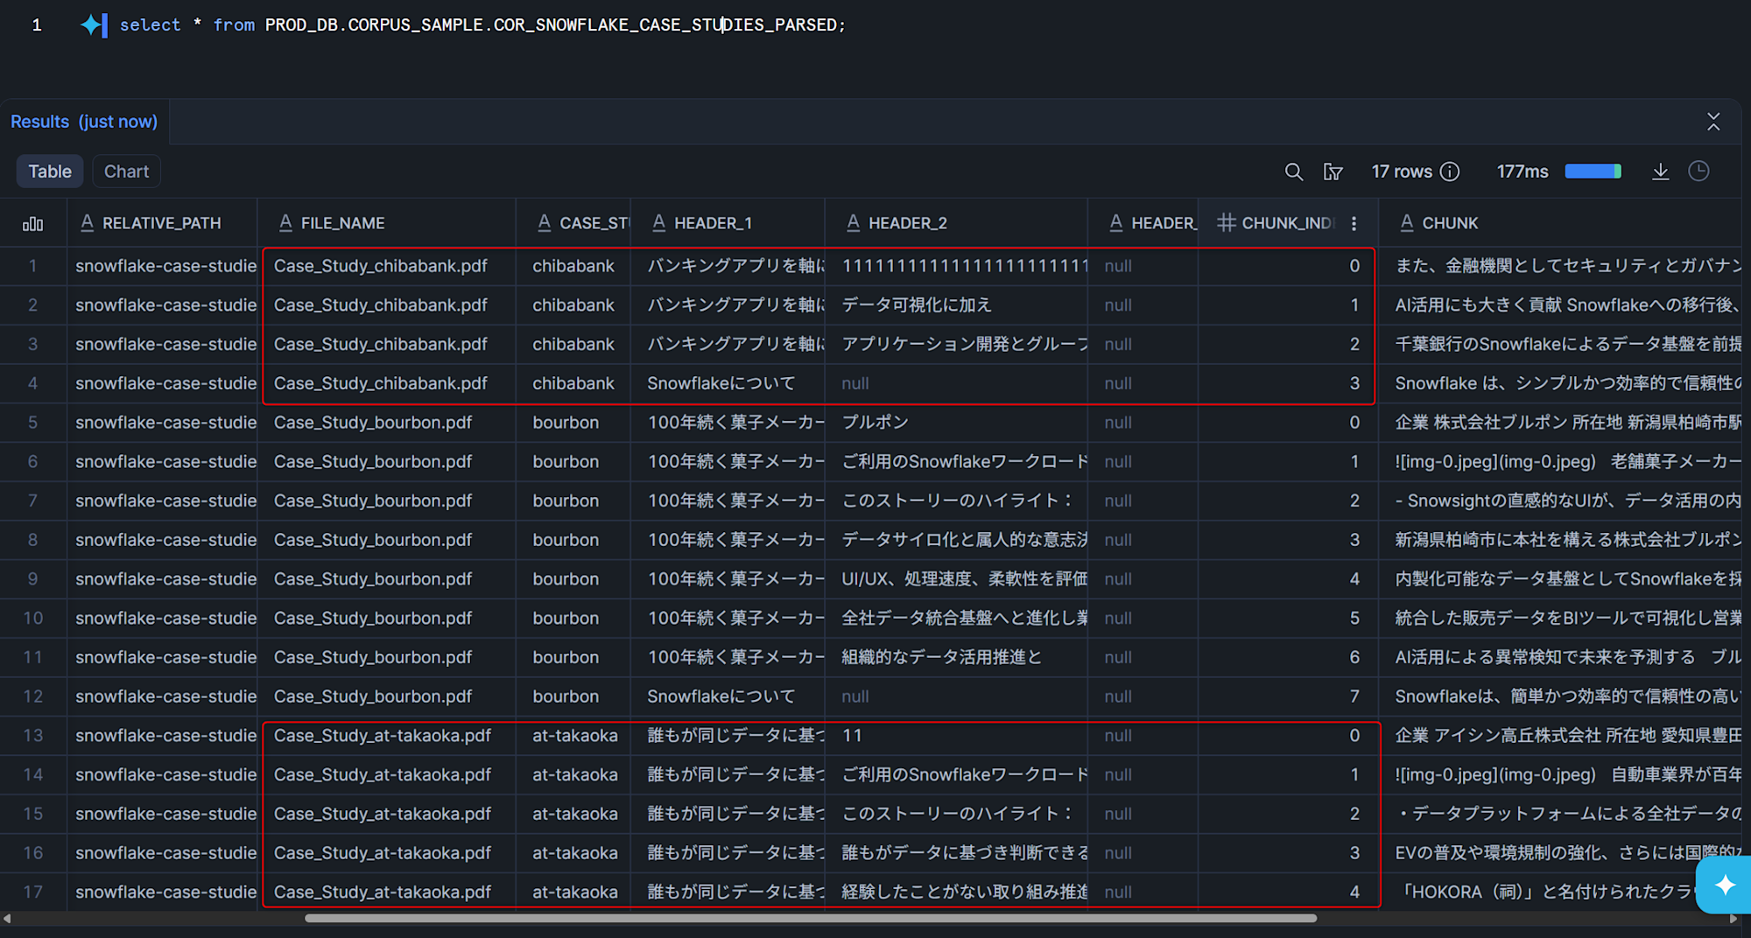Open the column statistics chart icon
The image size is (1751, 938).
(33, 224)
